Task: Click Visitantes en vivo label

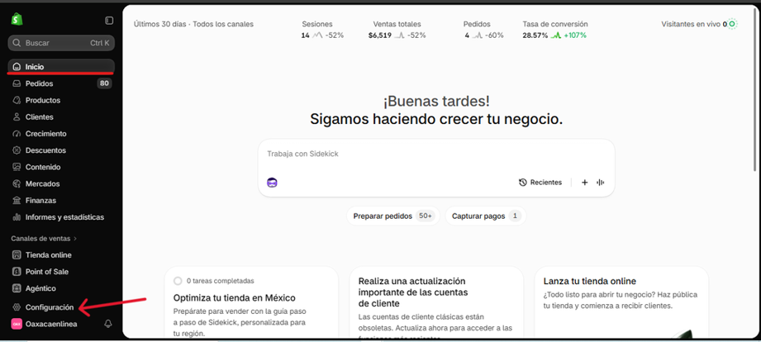Action: 691,24
